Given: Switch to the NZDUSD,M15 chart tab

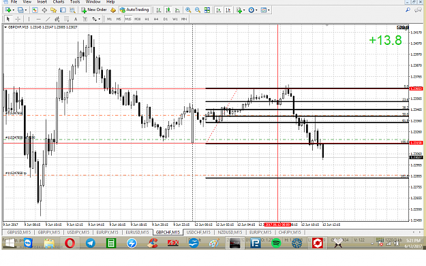Looking at the screenshot, I should click(230, 233).
